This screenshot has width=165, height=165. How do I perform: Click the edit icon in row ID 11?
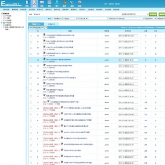(x=48, y=101)
